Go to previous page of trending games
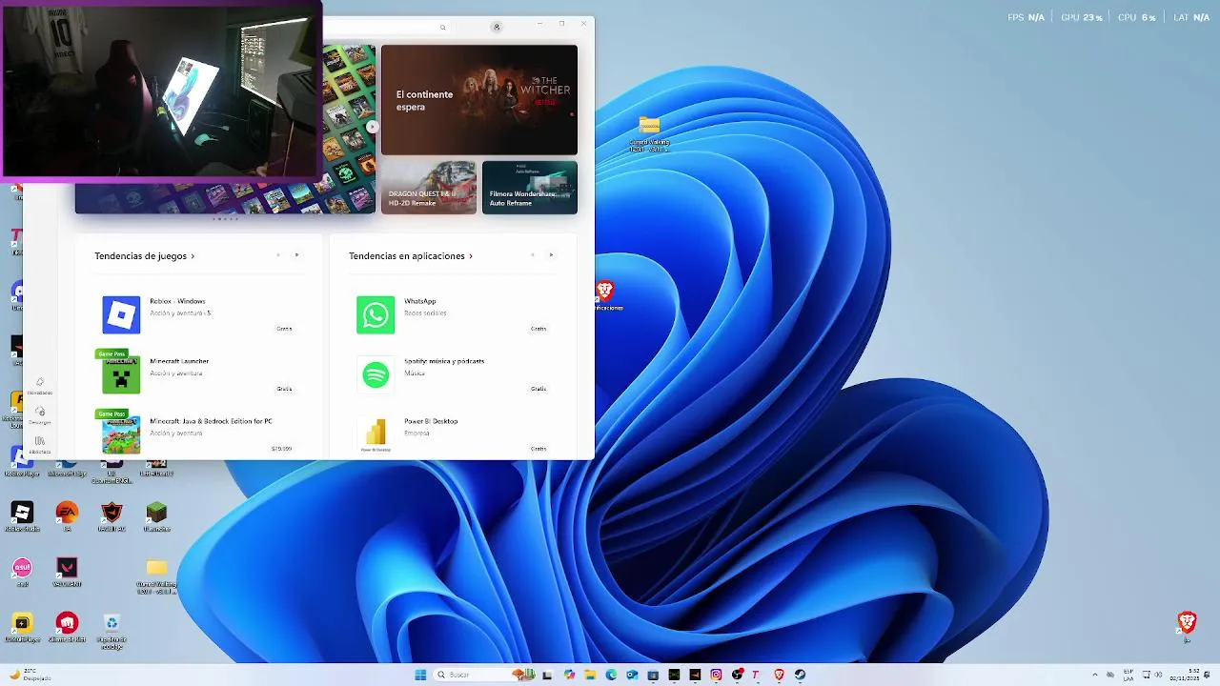The image size is (1220, 686). point(278,254)
